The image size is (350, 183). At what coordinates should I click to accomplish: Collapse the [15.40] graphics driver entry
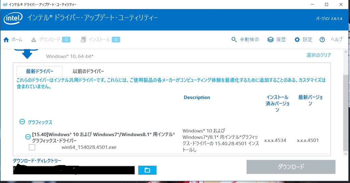point(28,137)
